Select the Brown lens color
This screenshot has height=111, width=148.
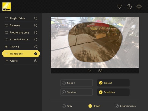pyautogui.click(x=94, y=106)
